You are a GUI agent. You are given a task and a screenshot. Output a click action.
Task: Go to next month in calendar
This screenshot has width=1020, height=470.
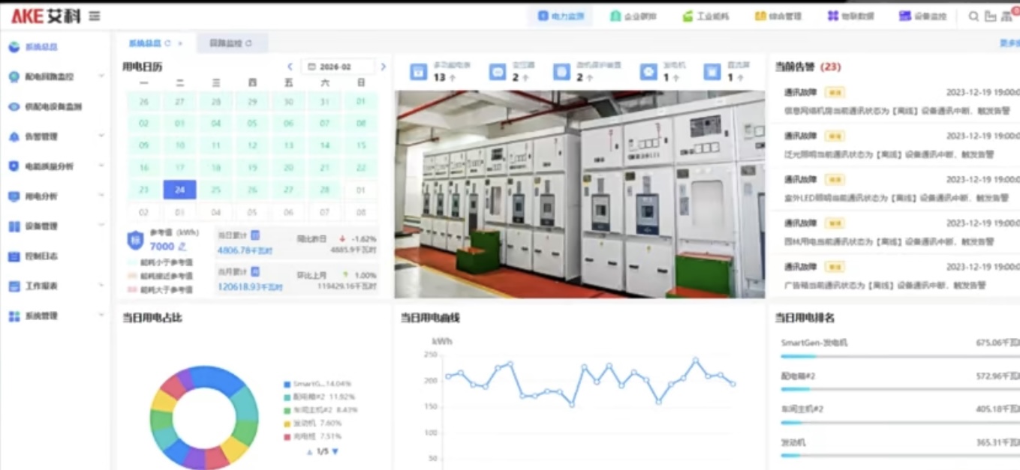click(383, 67)
